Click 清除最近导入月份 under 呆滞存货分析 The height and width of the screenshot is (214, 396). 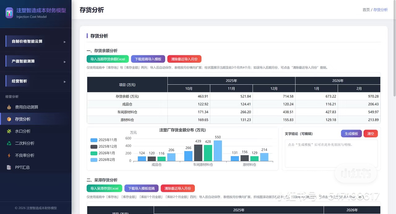(x=178, y=188)
